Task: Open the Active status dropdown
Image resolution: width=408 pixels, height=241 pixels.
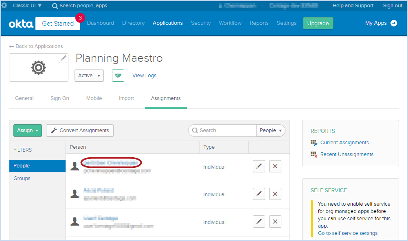Action: pos(89,76)
